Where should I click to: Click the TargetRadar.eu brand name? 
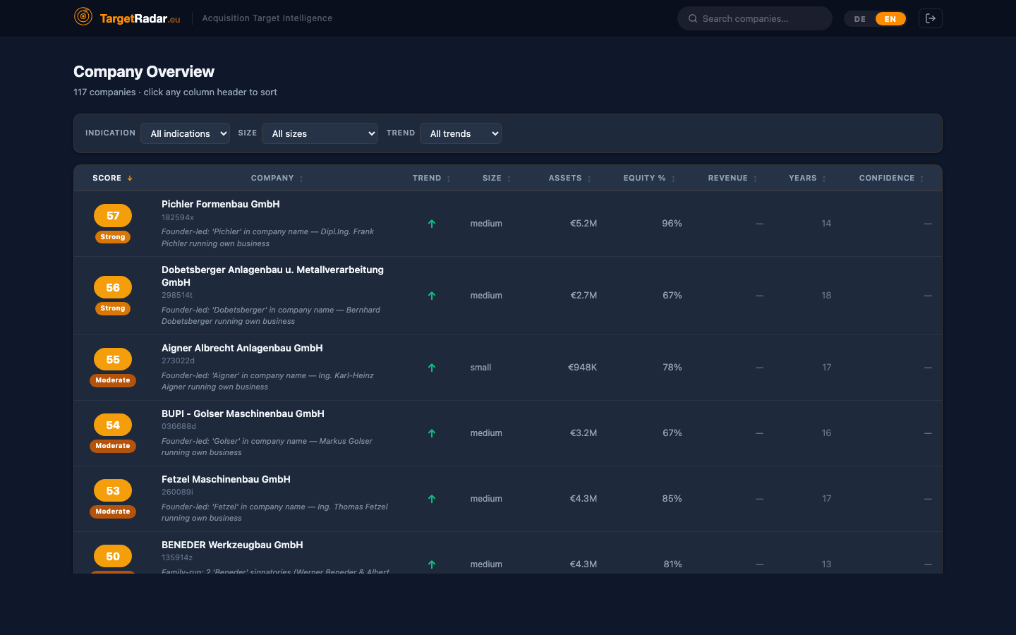point(140,18)
